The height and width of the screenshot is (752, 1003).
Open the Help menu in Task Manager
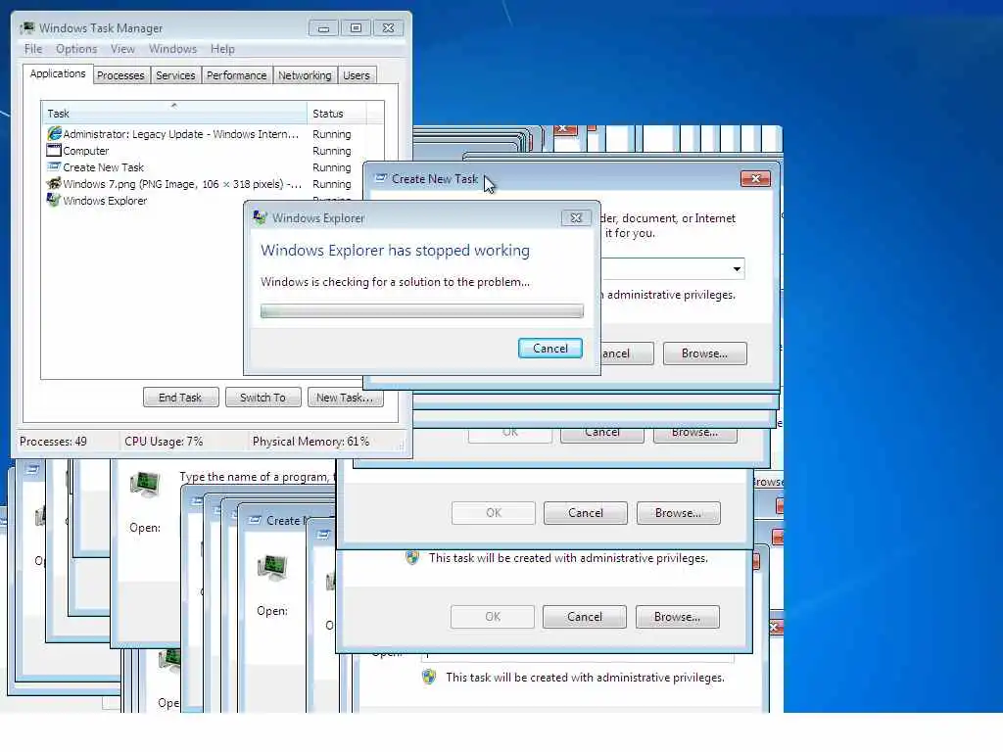coord(222,49)
